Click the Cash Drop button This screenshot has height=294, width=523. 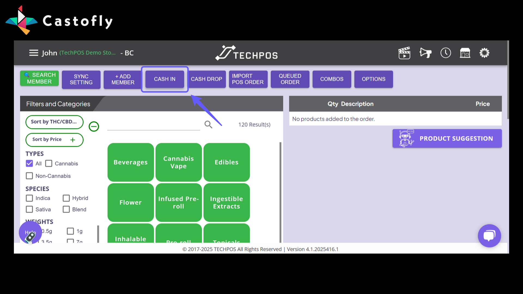point(206,79)
